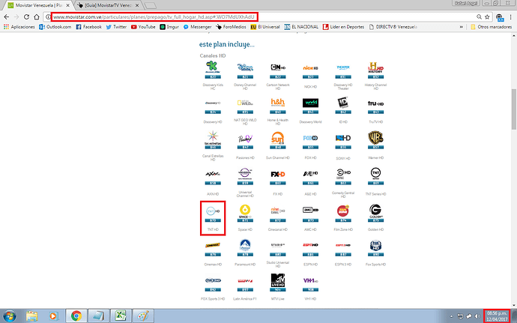
Task: Open the Chrome menu (three dots)
Action: tap(511, 16)
